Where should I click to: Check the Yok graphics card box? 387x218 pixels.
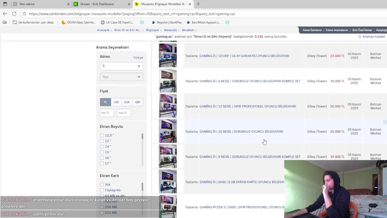coord(102,185)
